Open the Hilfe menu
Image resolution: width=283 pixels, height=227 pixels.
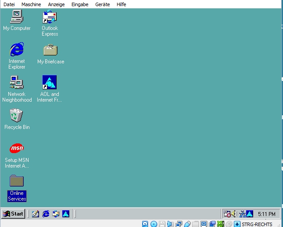[121, 4]
